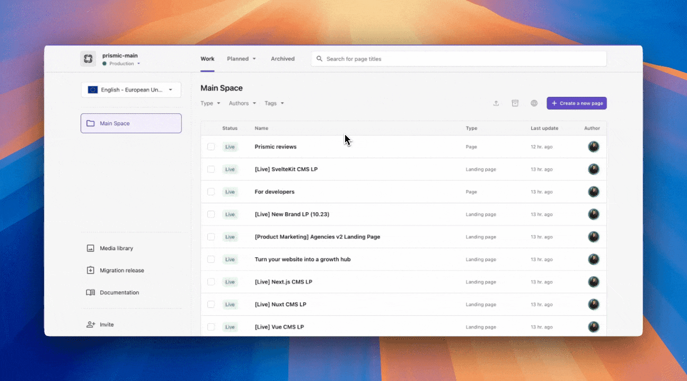Open the Production environment selector

[121, 63]
